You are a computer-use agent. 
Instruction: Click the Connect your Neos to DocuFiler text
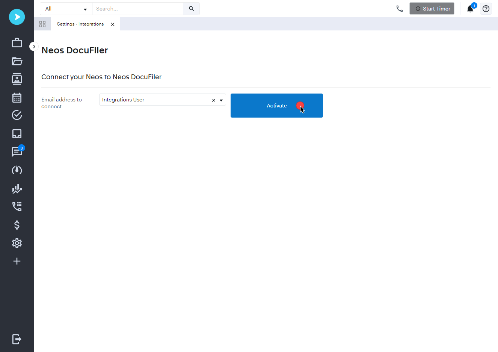pos(101,77)
